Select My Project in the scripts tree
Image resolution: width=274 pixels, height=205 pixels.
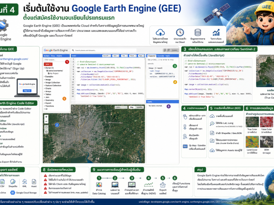tap(54, 73)
